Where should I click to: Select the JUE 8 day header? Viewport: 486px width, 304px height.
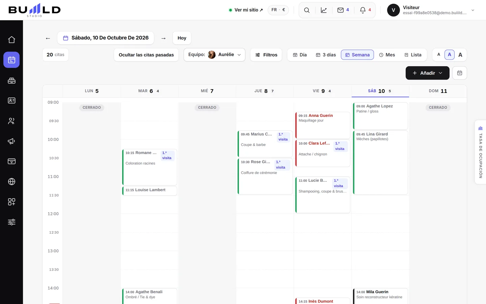[265, 91]
